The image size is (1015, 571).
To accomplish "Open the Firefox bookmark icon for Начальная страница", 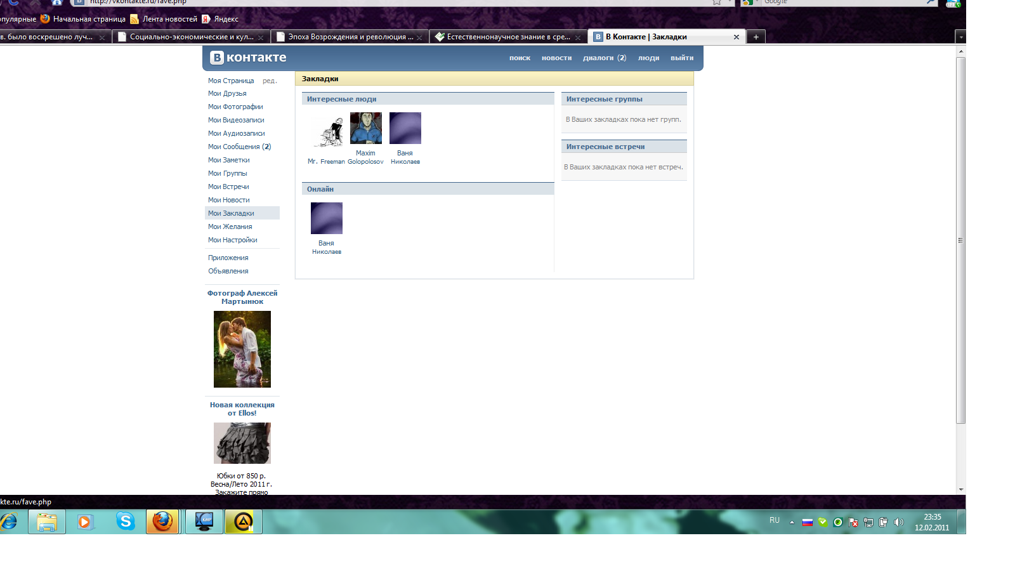I will [x=45, y=19].
